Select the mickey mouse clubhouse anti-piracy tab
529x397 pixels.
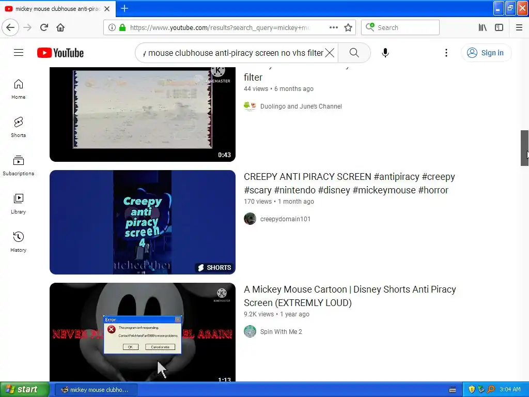click(x=58, y=9)
